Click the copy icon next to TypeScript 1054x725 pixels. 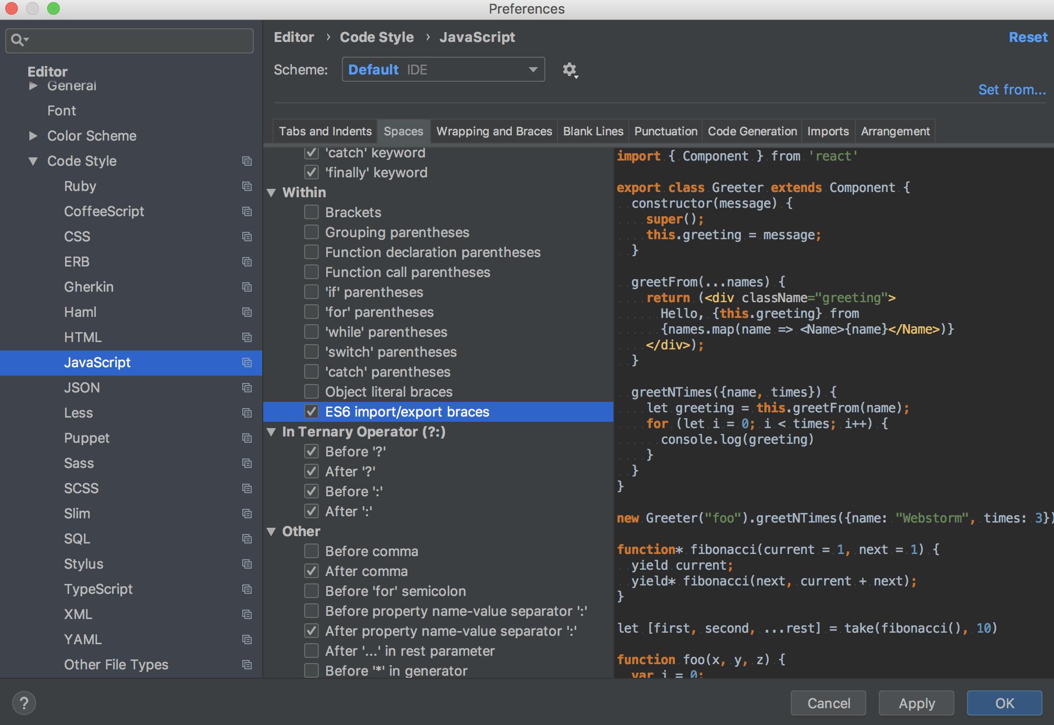247,589
